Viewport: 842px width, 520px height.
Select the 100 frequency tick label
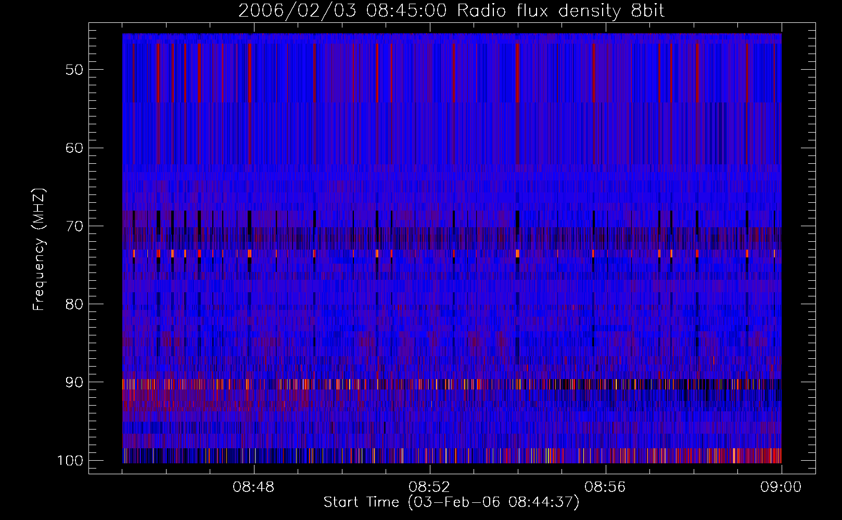(x=70, y=461)
